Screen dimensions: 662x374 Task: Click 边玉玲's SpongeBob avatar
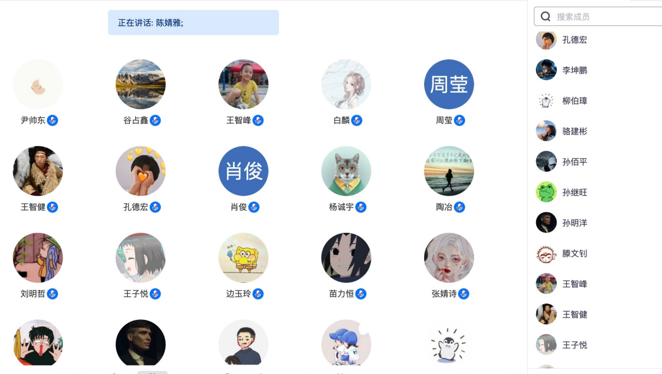[244, 258]
